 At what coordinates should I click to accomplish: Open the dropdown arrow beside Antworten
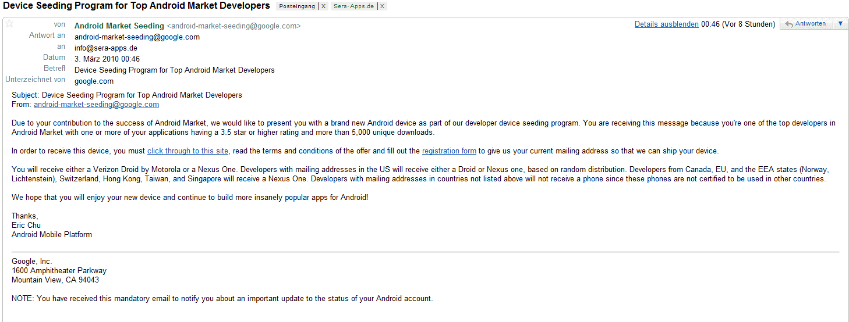pyautogui.click(x=840, y=24)
